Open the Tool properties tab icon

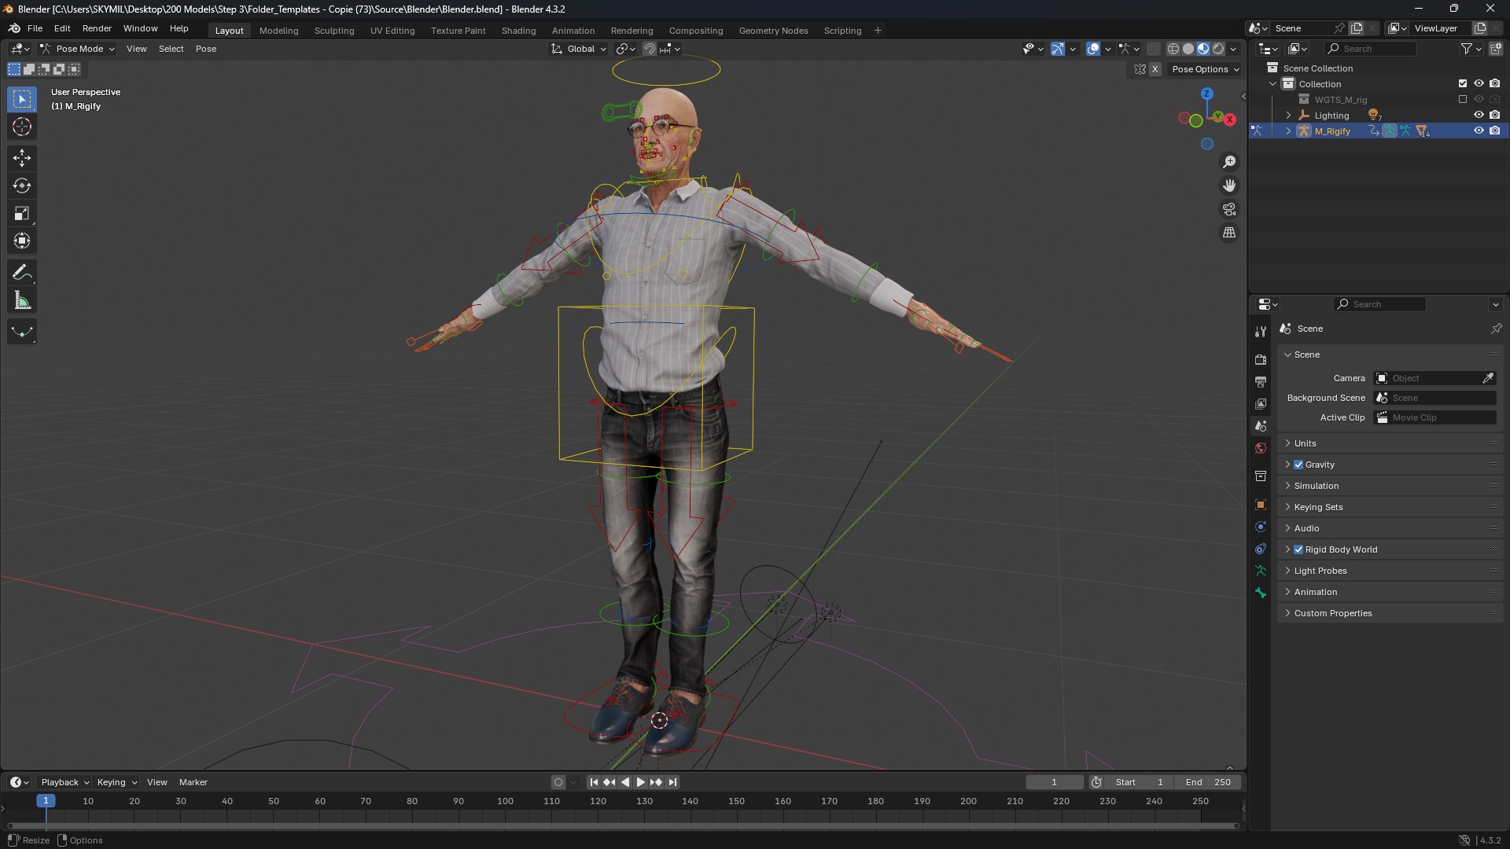[1261, 332]
